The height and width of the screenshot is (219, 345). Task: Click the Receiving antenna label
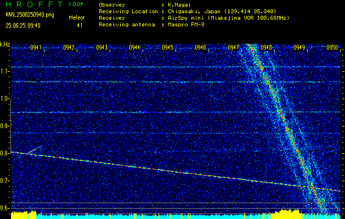127,25
